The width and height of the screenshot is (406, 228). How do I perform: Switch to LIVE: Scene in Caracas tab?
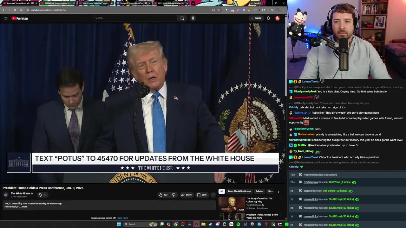[171, 3]
